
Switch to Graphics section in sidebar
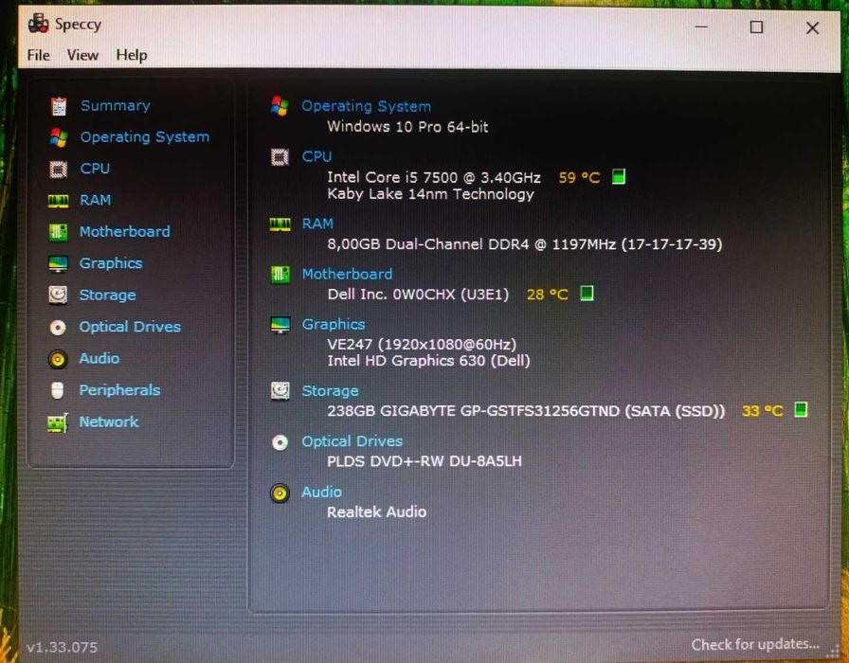coord(111,263)
